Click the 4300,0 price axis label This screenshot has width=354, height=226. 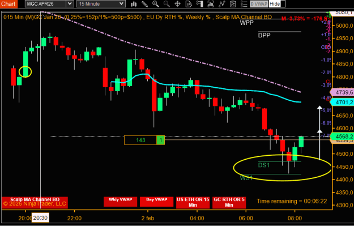pos(344,205)
